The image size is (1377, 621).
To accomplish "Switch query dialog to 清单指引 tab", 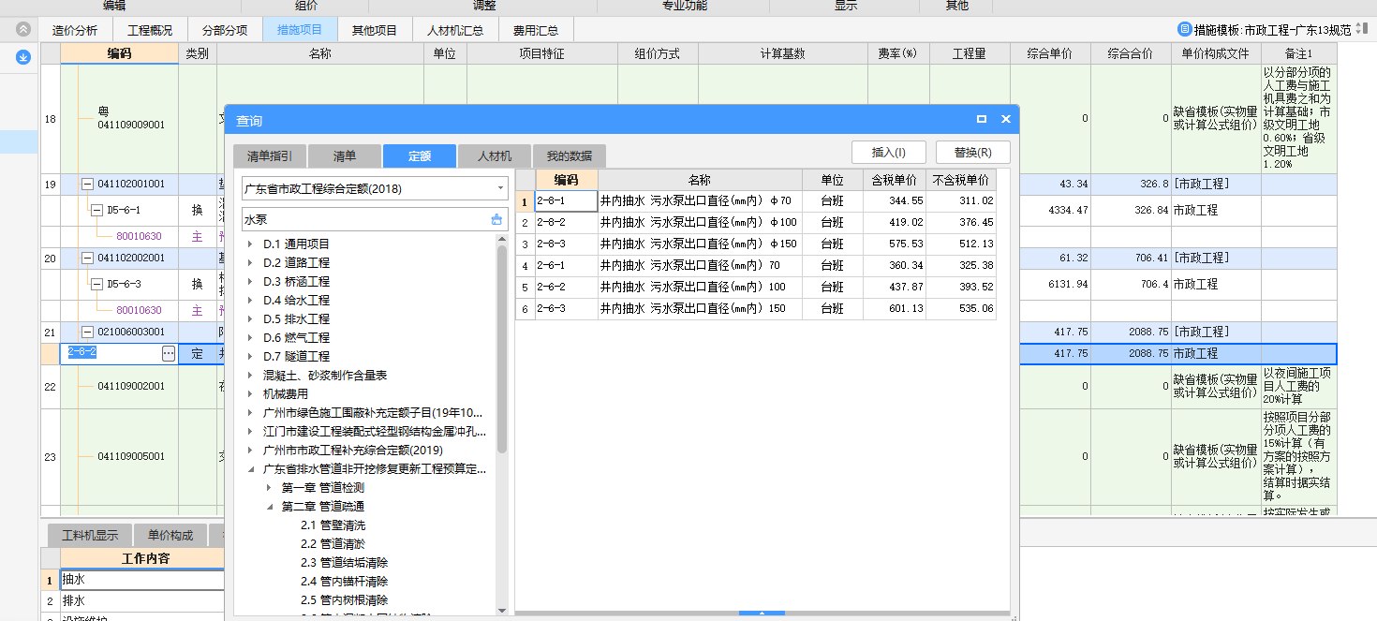I will pyautogui.click(x=270, y=156).
